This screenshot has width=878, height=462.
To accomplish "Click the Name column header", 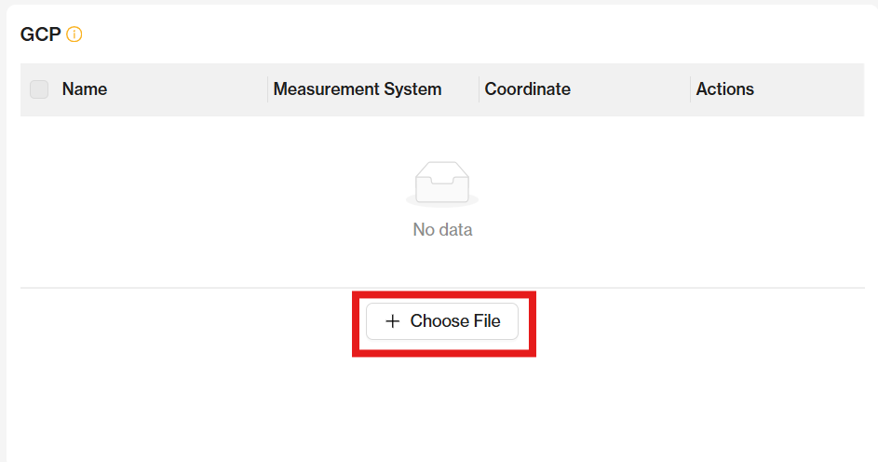I will pos(85,89).
